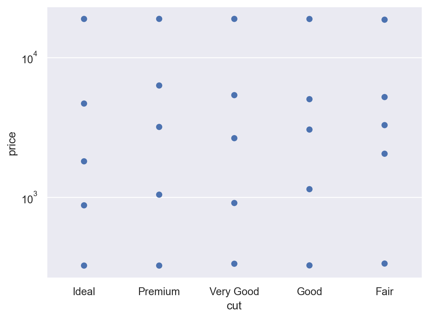Click the 'Ideal' x-axis tick label
The image size is (429, 318).
tap(84, 292)
